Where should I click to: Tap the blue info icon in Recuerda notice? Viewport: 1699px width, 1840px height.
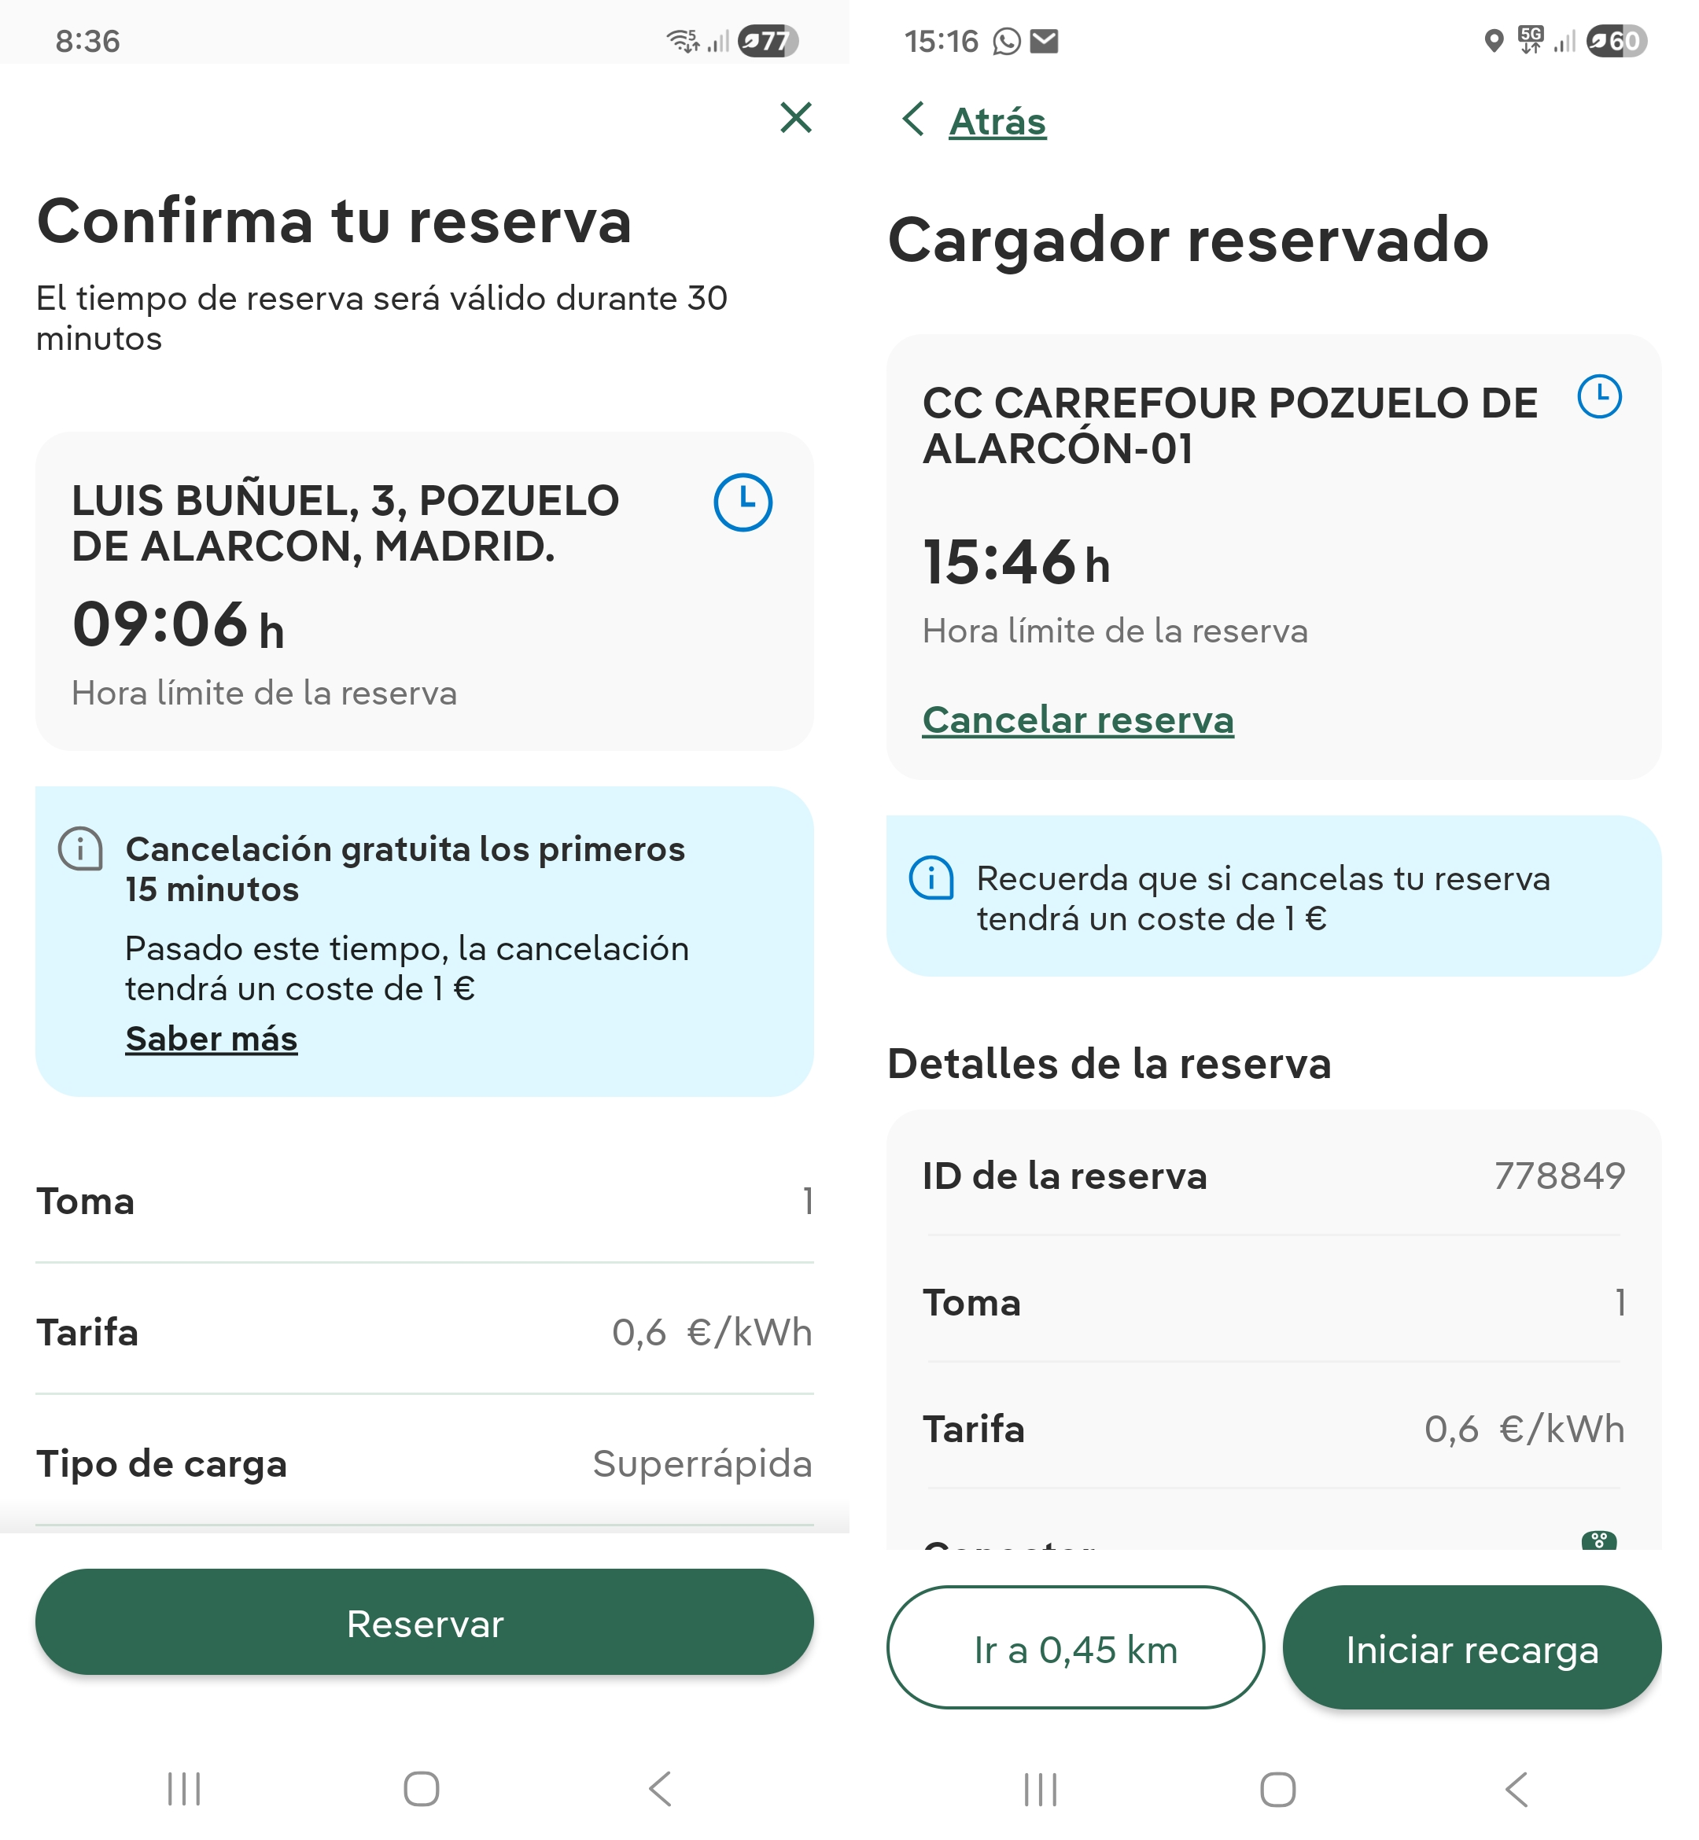(x=931, y=878)
